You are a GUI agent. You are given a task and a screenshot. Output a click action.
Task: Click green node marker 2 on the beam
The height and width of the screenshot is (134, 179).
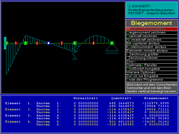coord(25,43)
